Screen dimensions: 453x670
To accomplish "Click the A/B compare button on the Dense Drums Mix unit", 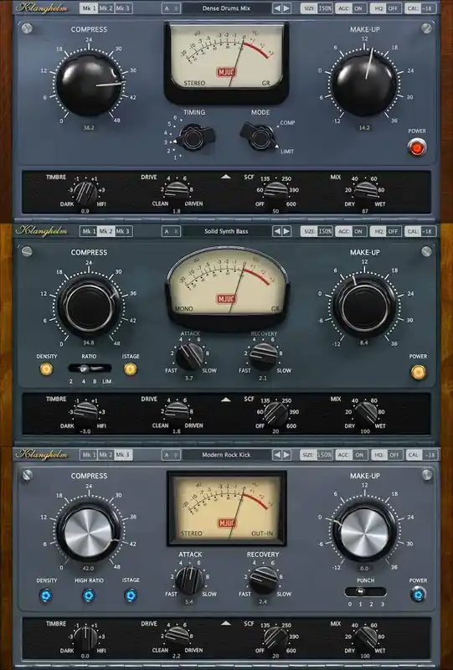I will (x=171, y=8).
